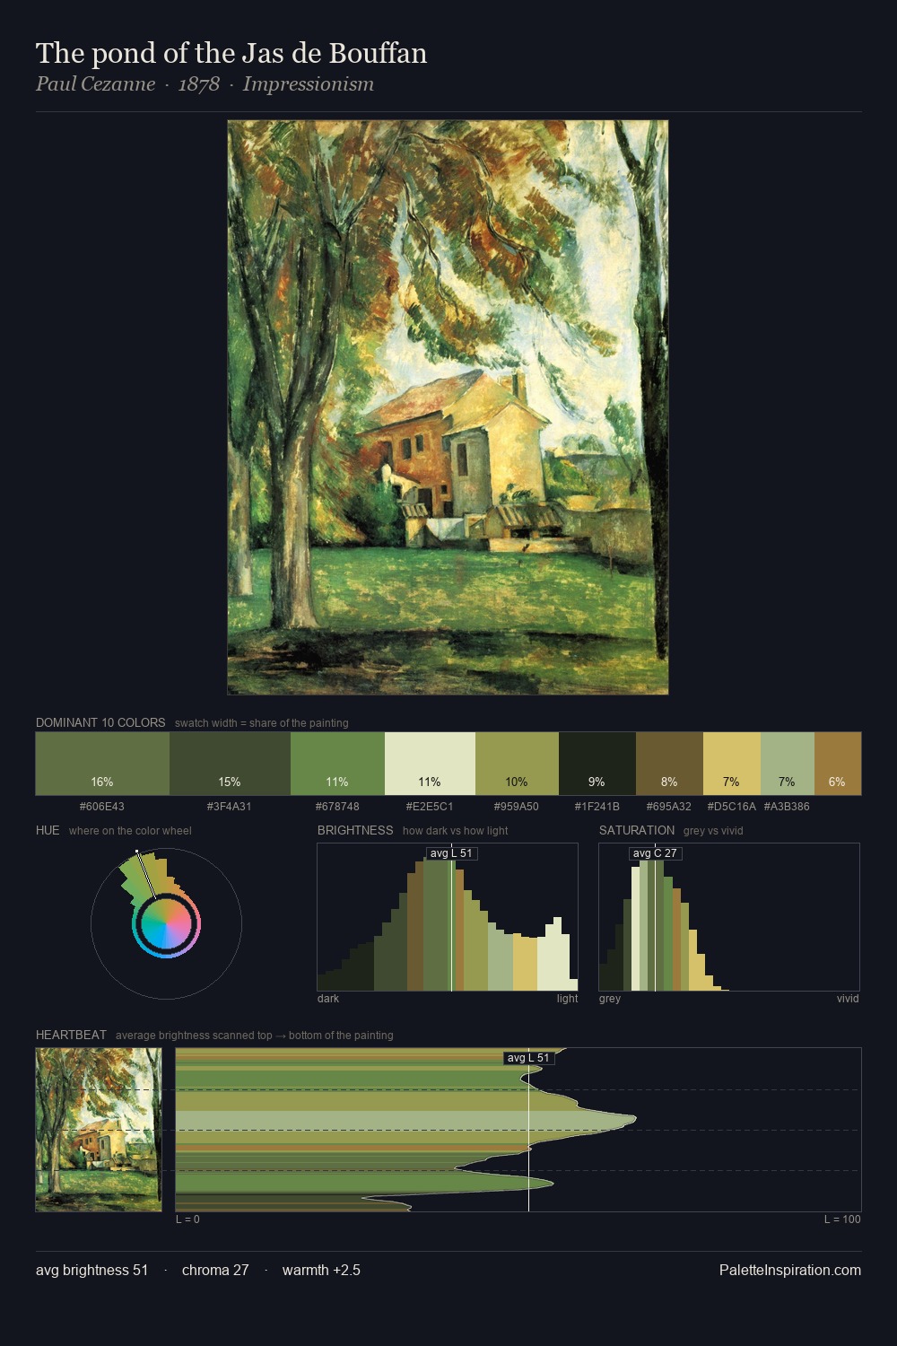
Task: Click the small painting thumbnail in Heartbeat
Action: click(99, 1130)
